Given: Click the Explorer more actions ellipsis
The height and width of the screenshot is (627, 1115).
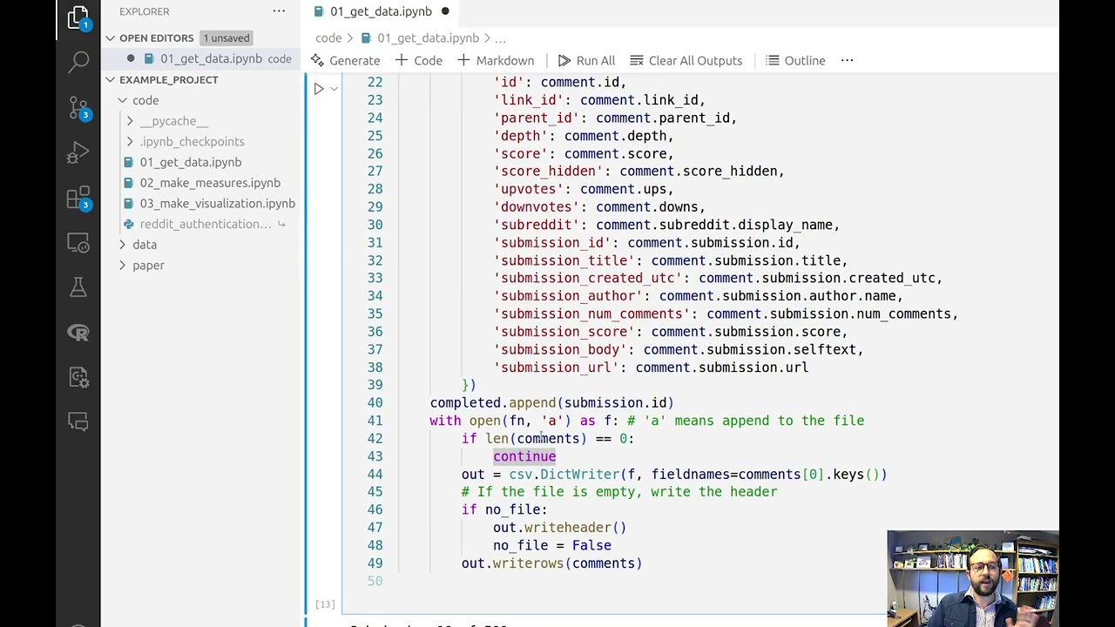Looking at the screenshot, I should (x=279, y=11).
